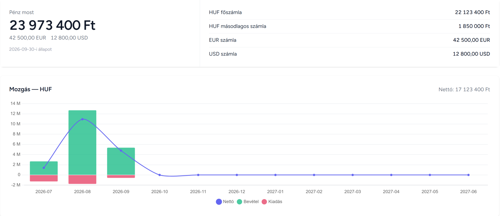Select the USD számla account row
Screen dimensions: 500x216
coord(349,54)
